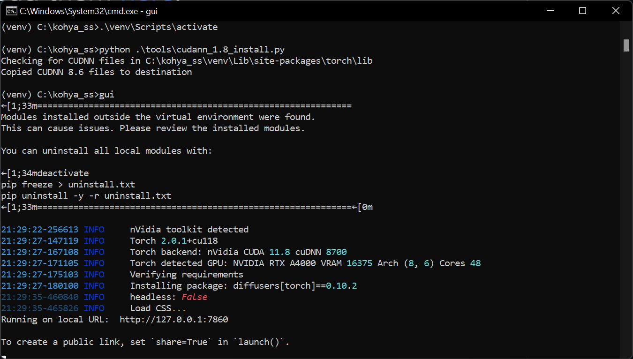Click the 'nVidia toolkit detected' log message

click(x=189, y=230)
